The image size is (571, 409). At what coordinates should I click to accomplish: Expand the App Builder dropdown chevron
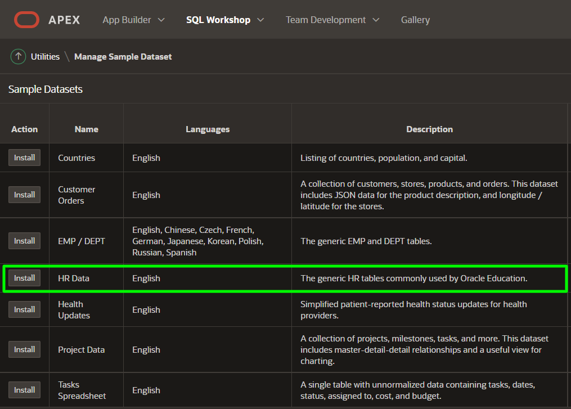click(x=161, y=20)
